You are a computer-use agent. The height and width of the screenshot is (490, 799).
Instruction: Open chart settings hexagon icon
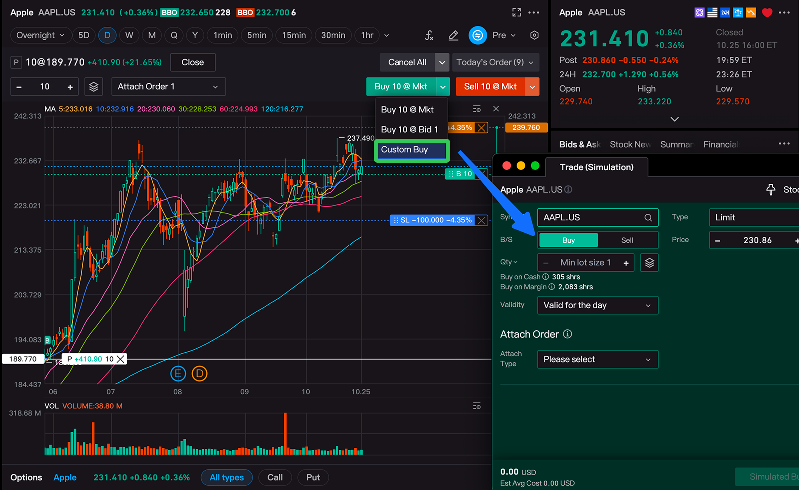[x=534, y=35]
